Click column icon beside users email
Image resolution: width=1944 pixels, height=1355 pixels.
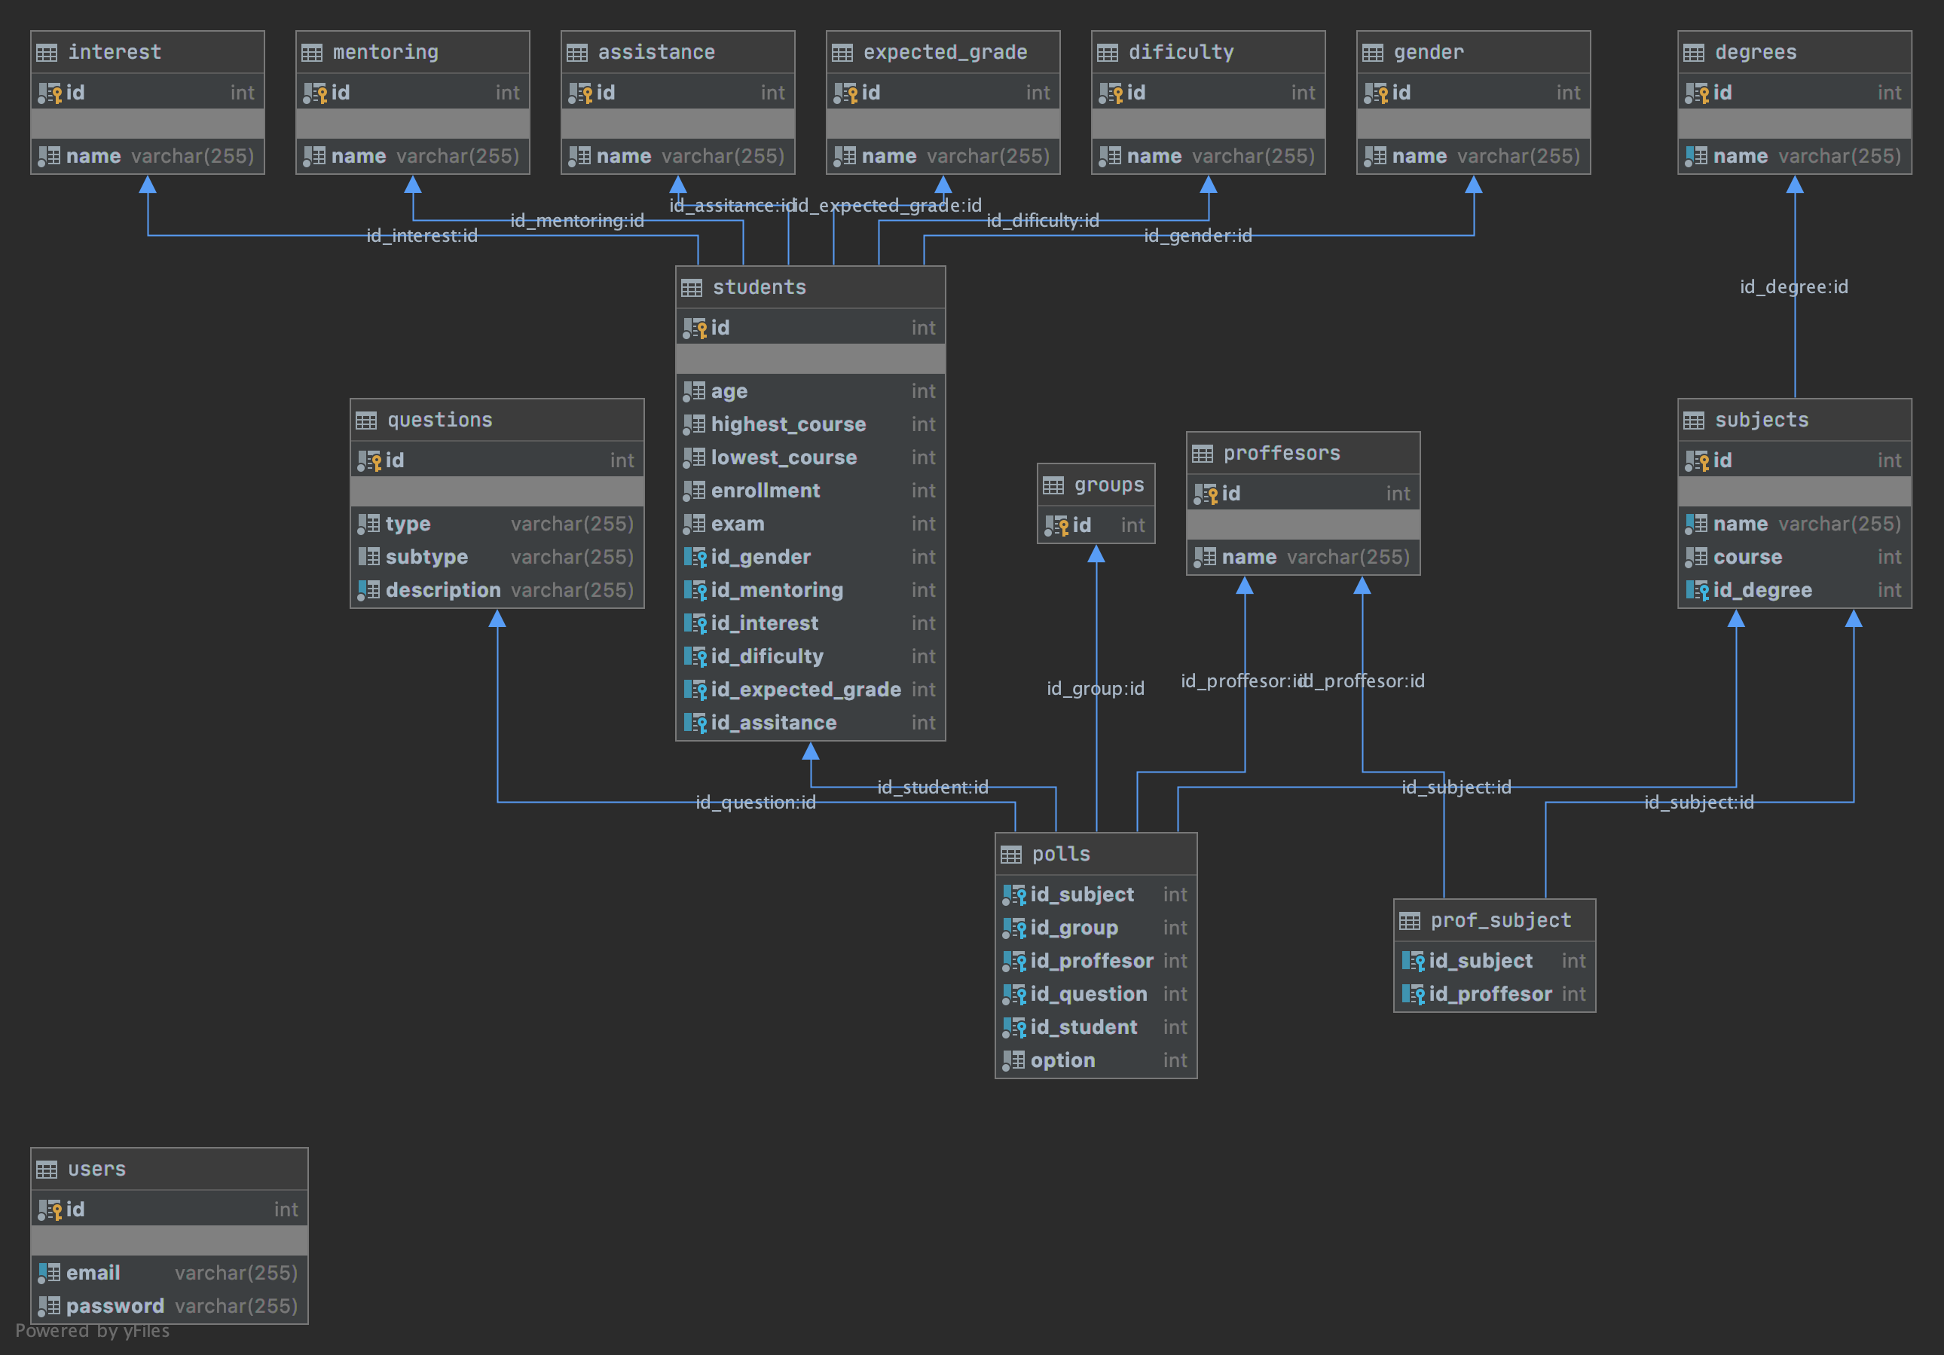[x=49, y=1273]
